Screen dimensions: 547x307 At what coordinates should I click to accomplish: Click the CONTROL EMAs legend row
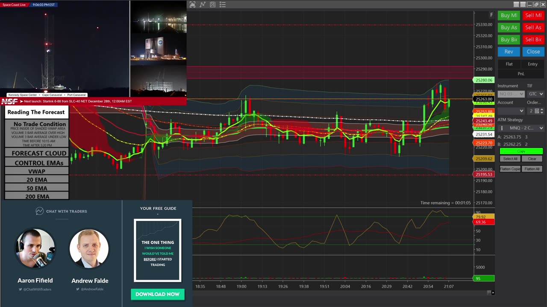pyautogui.click(x=37, y=163)
